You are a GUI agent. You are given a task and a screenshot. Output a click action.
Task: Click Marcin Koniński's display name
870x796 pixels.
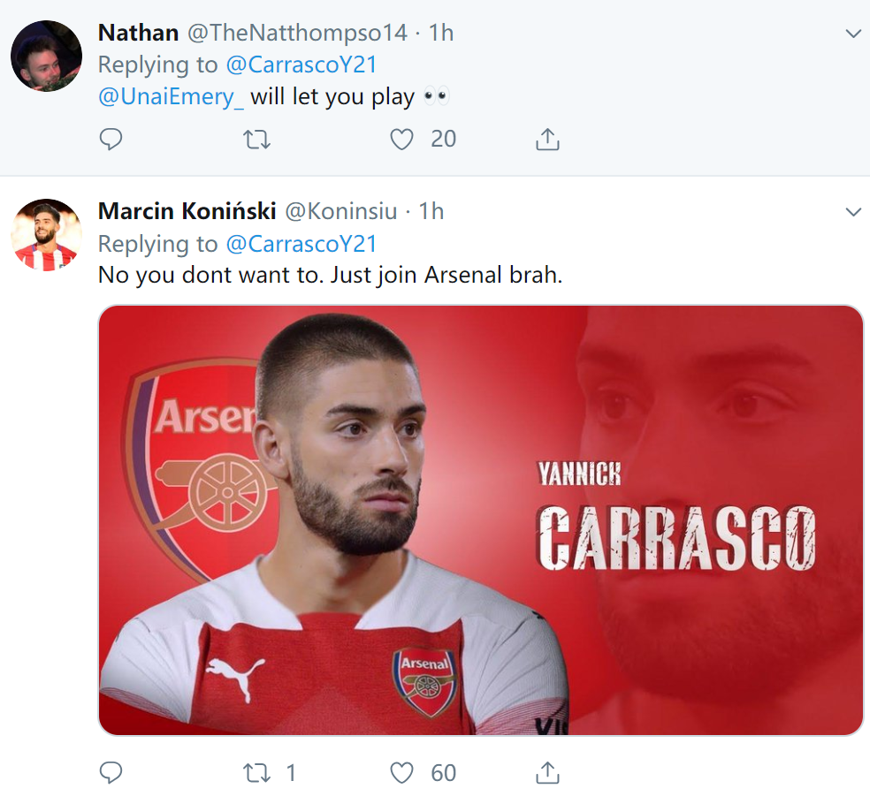(x=187, y=211)
